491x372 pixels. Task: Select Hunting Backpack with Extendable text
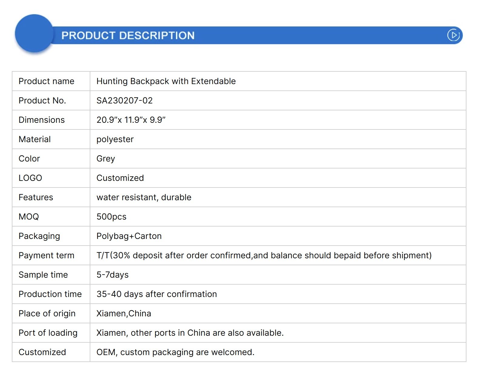pos(166,81)
